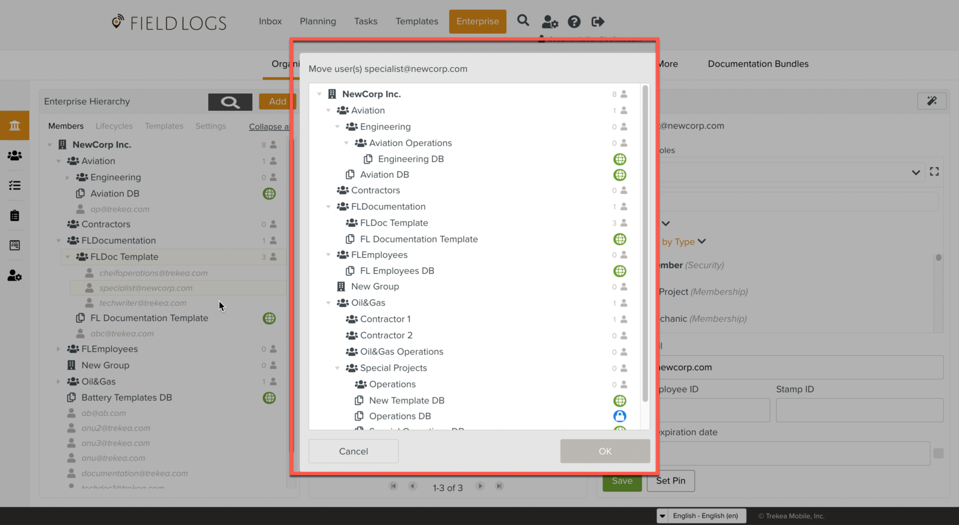Switch to Documentation Bundles tab
959x525 pixels.
758,64
